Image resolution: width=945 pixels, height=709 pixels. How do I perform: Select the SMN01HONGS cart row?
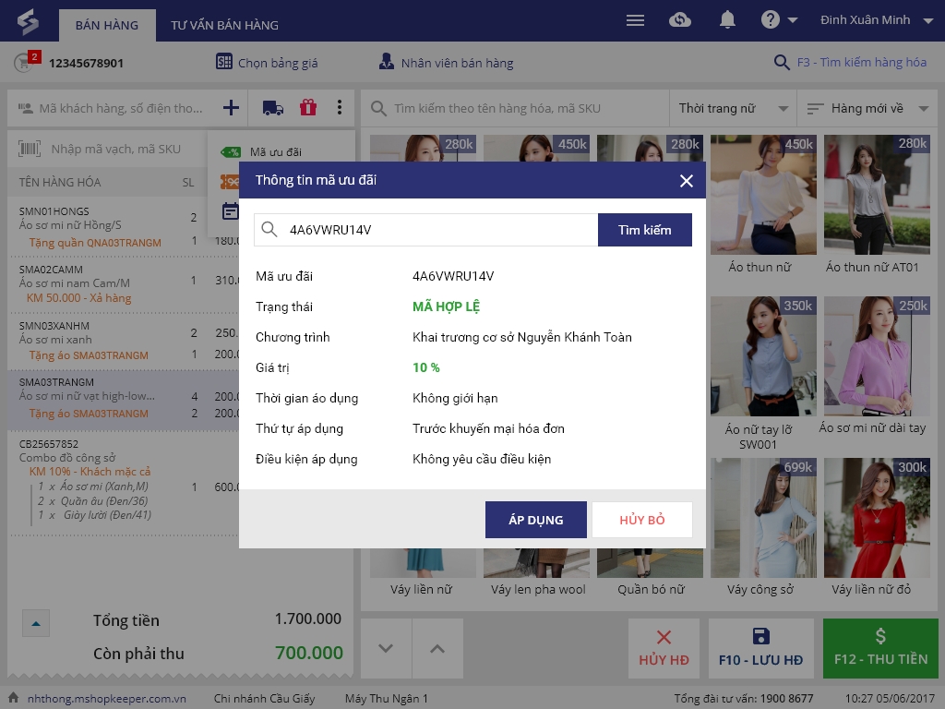124,225
